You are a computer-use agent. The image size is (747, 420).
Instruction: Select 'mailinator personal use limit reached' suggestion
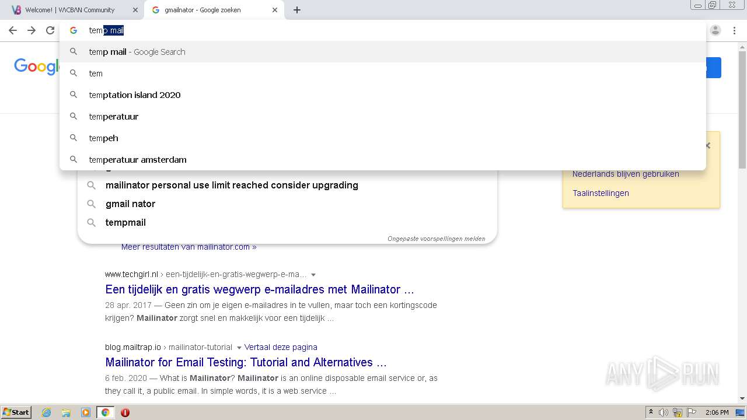[x=287, y=185]
